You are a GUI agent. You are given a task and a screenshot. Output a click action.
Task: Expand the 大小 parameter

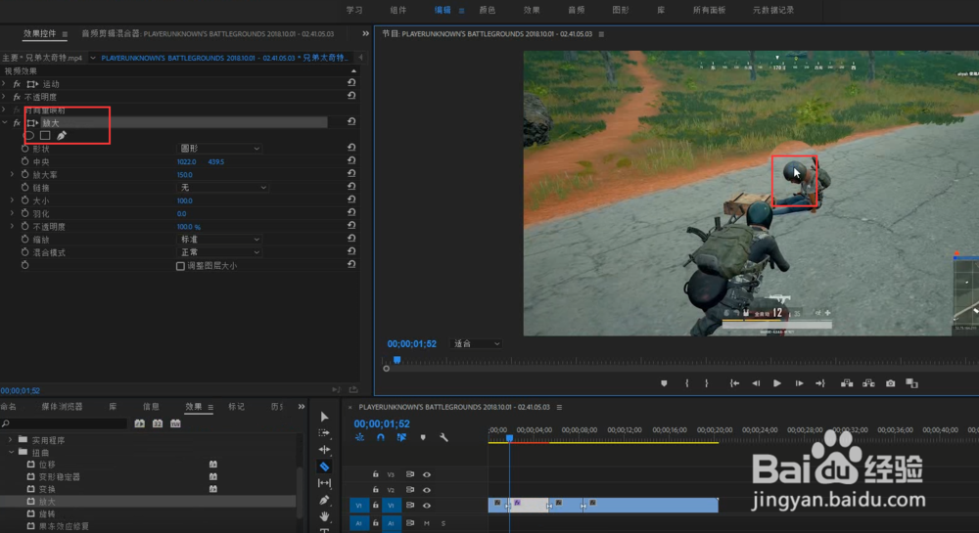[x=12, y=200]
